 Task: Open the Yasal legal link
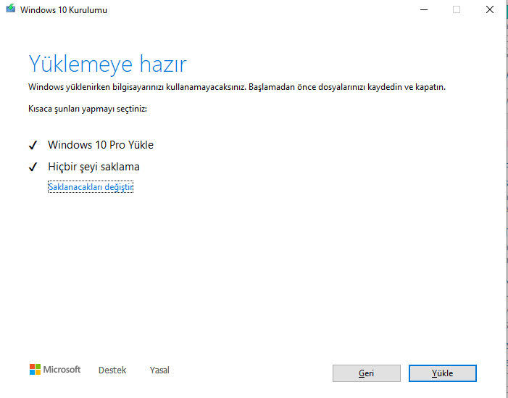[159, 370]
